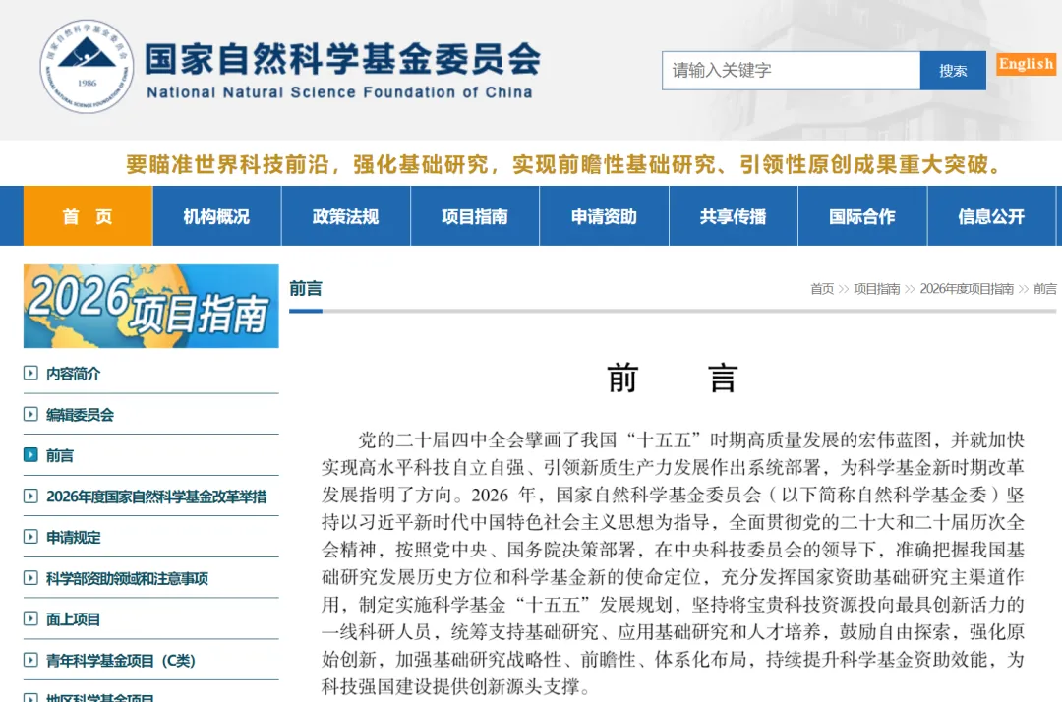This screenshot has height=702, width=1062.
Task: Open sidebar link 面上项目
Action: [73, 619]
